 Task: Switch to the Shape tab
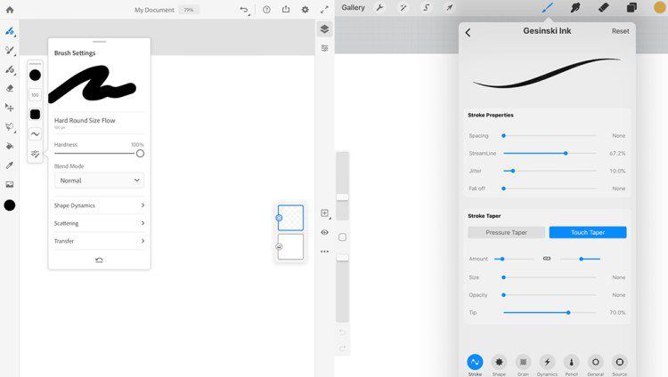point(499,365)
